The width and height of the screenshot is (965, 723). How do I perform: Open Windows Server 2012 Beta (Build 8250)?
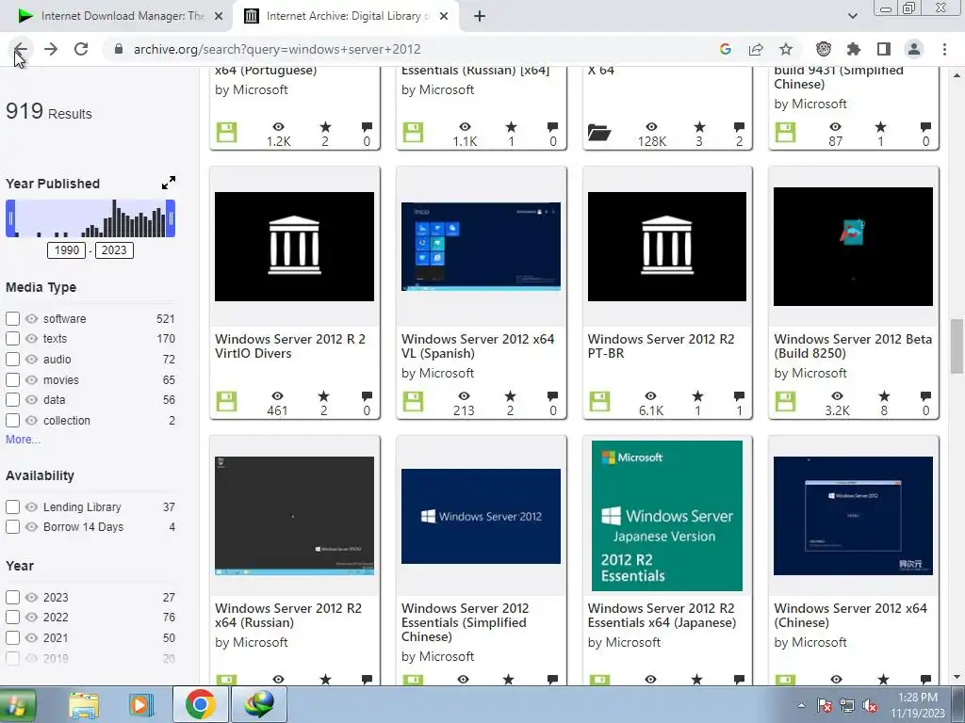coord(853,346)
